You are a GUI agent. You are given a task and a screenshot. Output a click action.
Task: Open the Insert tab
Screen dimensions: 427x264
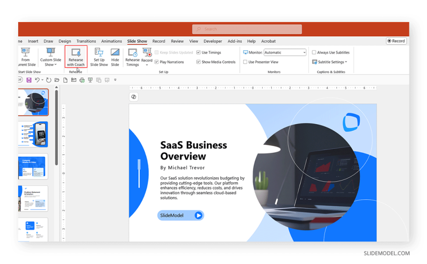[33, 41]
